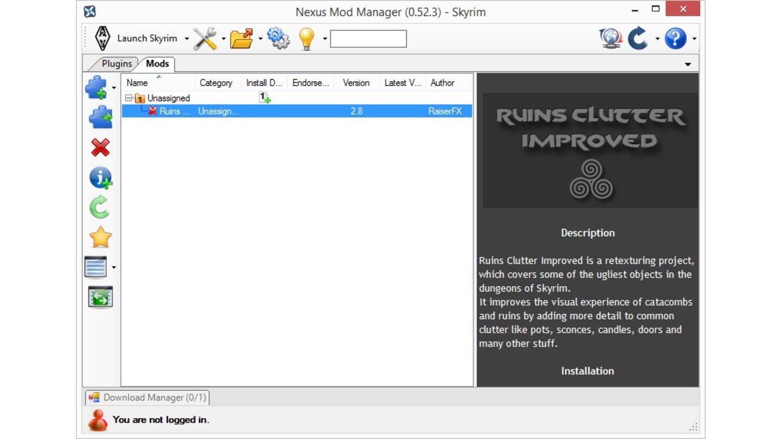Click the online globe status icon
This screenshot has width=781, height=439.
point(611,38)
